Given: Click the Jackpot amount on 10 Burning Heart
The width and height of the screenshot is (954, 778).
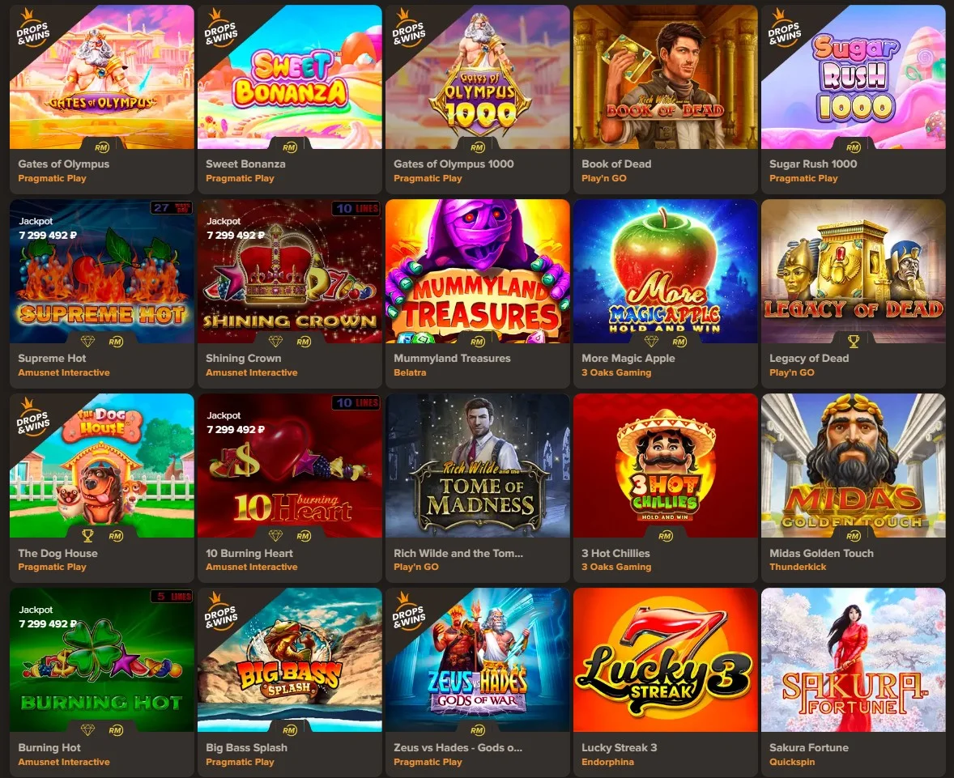Looking at the screenshot, I should pyautogui.click(x=236, y=429).
